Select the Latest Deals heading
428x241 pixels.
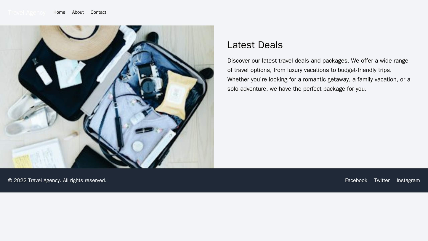click(255, 45)
